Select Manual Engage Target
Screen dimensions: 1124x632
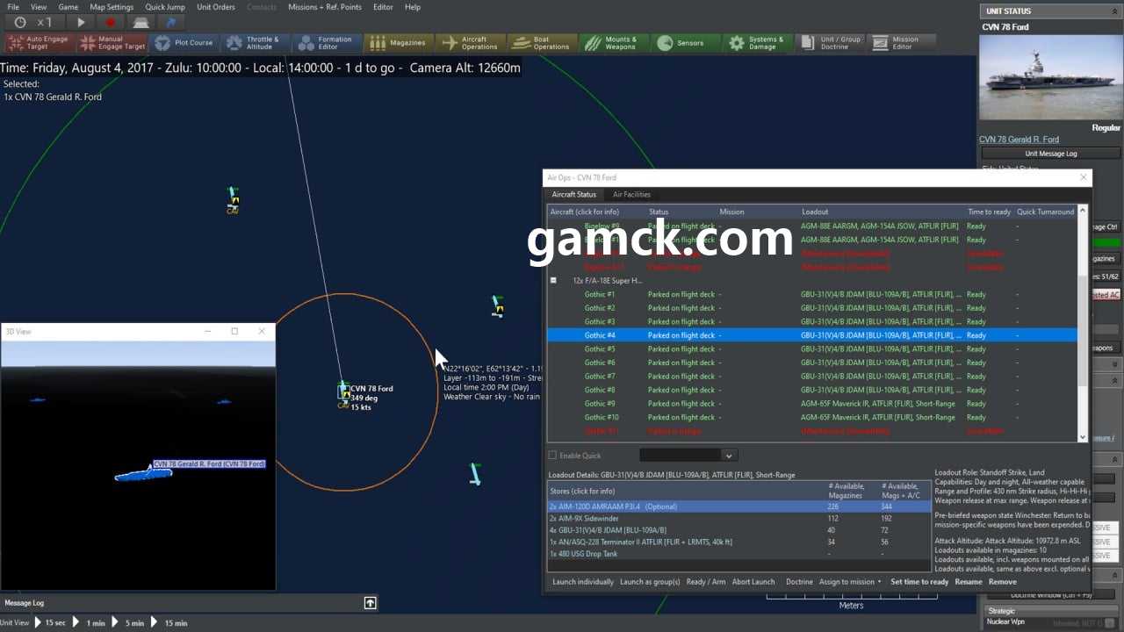coord(112,42)
